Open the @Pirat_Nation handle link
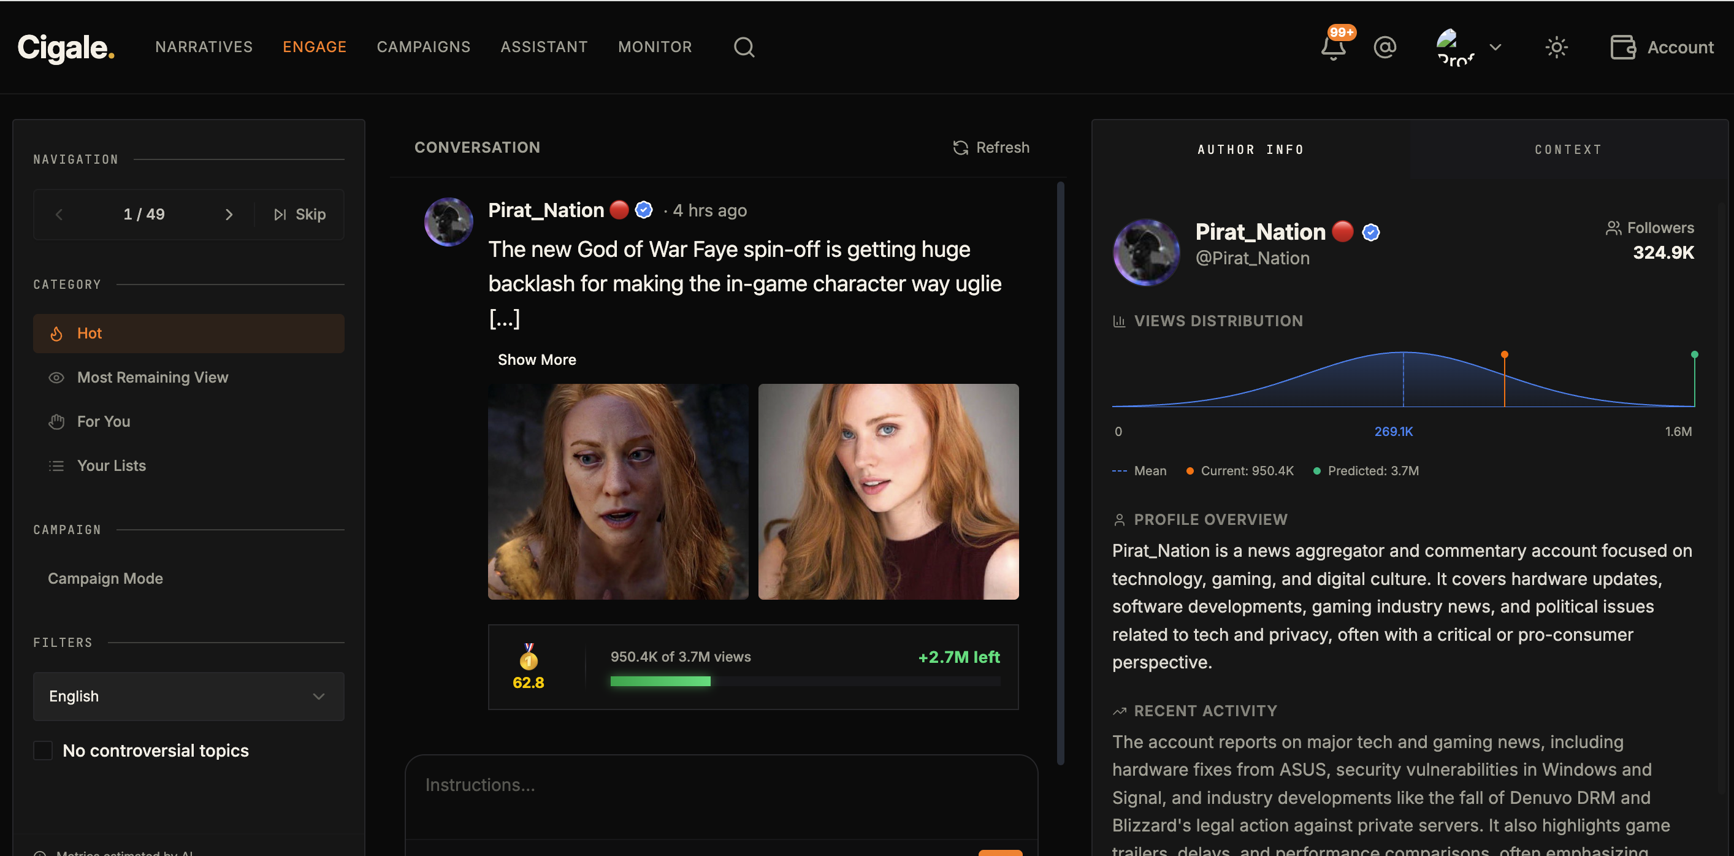 [x=1253, y=258]
